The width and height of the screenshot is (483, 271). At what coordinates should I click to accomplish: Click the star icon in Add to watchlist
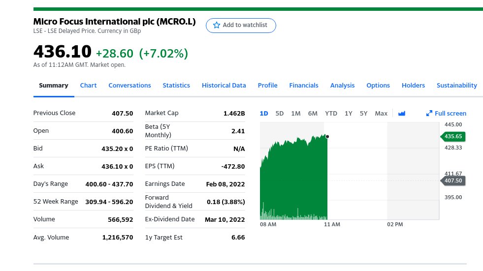pos(217,25)
